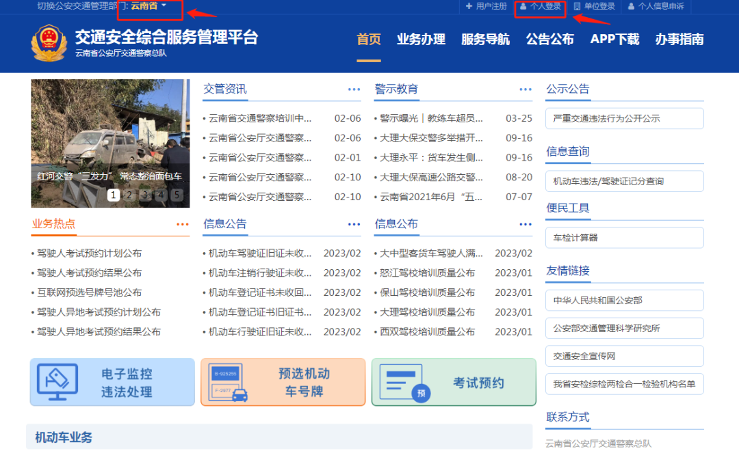Image resolution: width=739 pixels, height=453 pixels.
Task: Open 云南省交通警察培训中... article
Action: point(260,118)
